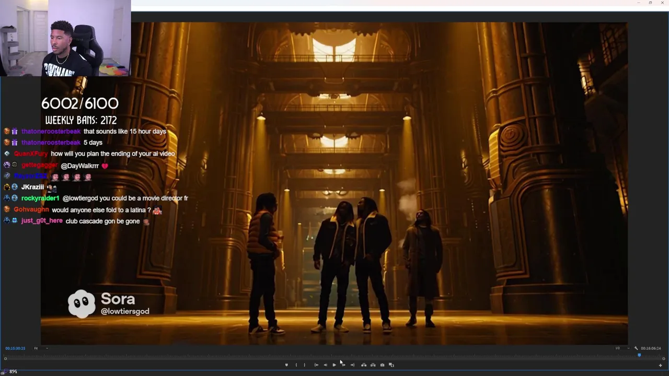This screenshot has height=376, width=669.
Task: Click the left zoom scrollbar handle
Action: 5,359
